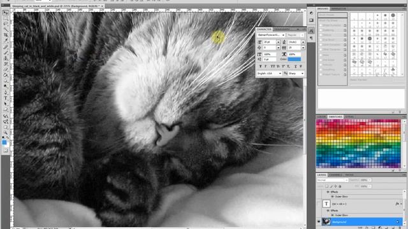Apply Subscript in Character panel
This screenshot has height=229, width=408.
[289, 66]
